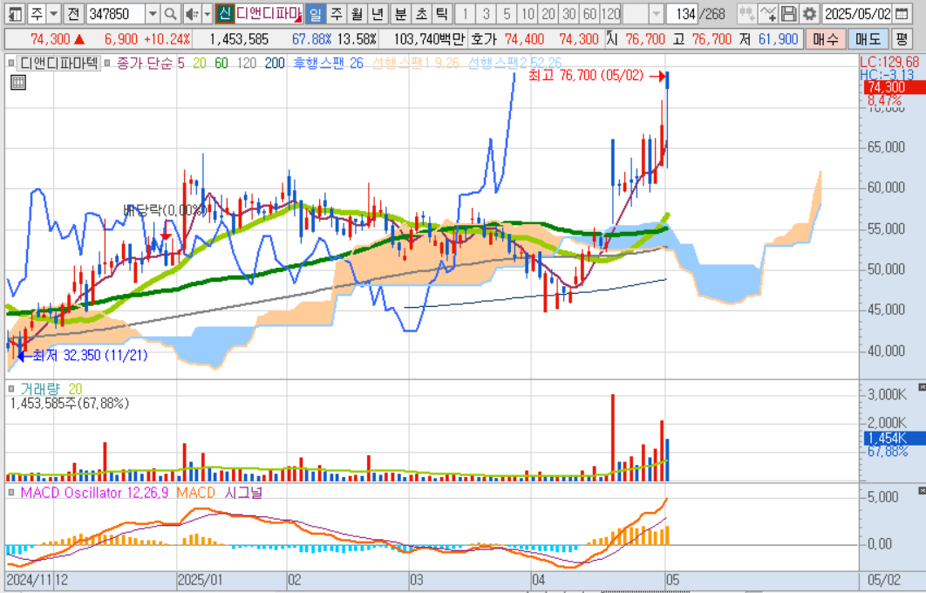926x593 pixels.
Task: Select the 일 daily chart period
Action: coord(316,14)
